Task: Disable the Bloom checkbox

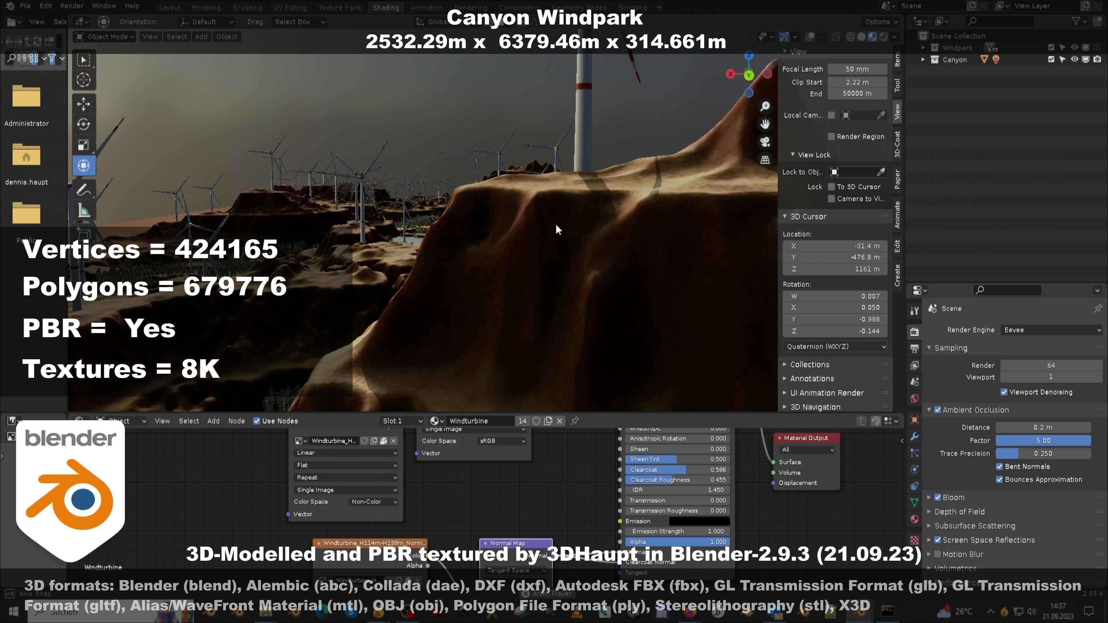Action: point(938,498)
